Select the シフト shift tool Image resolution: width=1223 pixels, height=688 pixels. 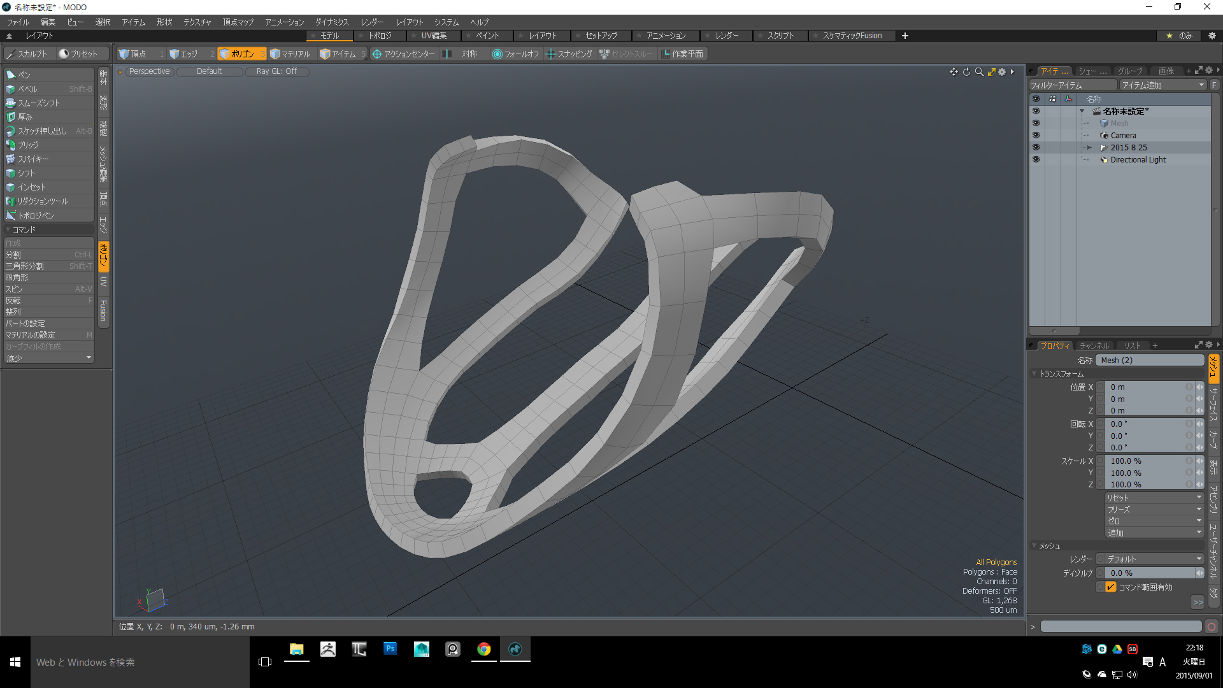tap(49, 173)
